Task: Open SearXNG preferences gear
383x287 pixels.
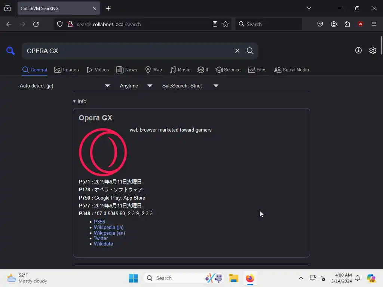Action: click(373, 50)
